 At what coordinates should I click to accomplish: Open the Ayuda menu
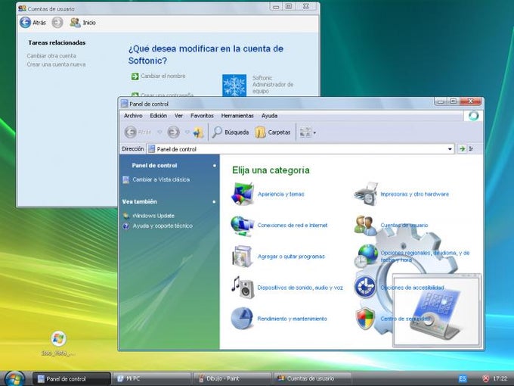(269, 116)
